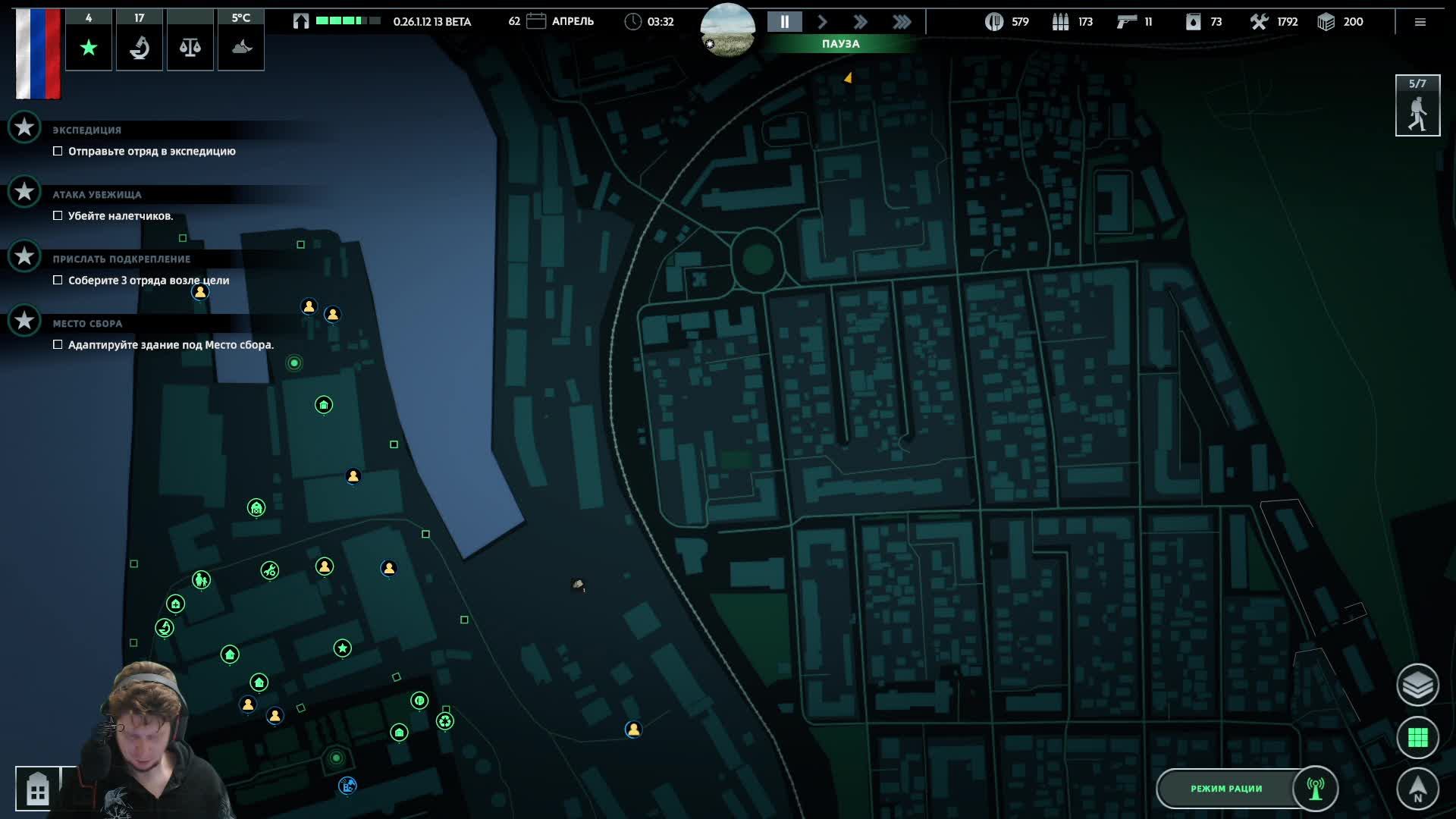Open the hamburger main menu
The height and width of the screenshot is (819, 1456).
[1420, 22]
